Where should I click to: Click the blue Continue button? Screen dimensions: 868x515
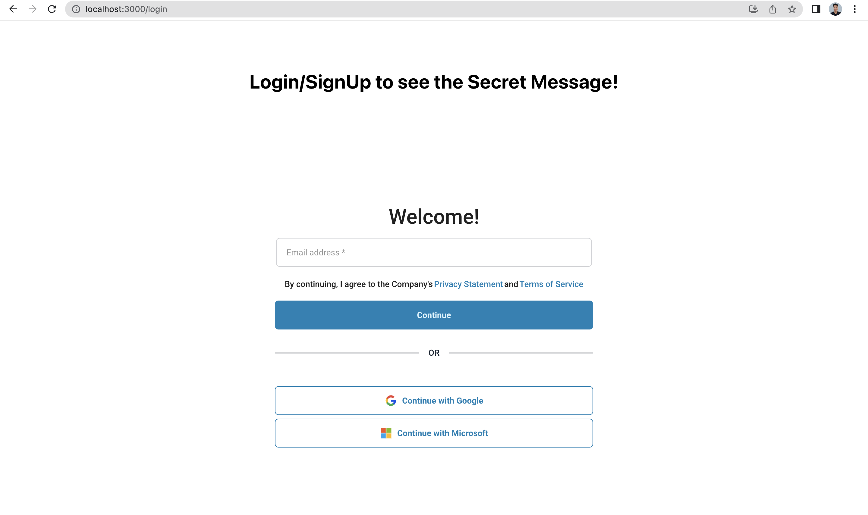pyautogui.click(x=434, y=315)
